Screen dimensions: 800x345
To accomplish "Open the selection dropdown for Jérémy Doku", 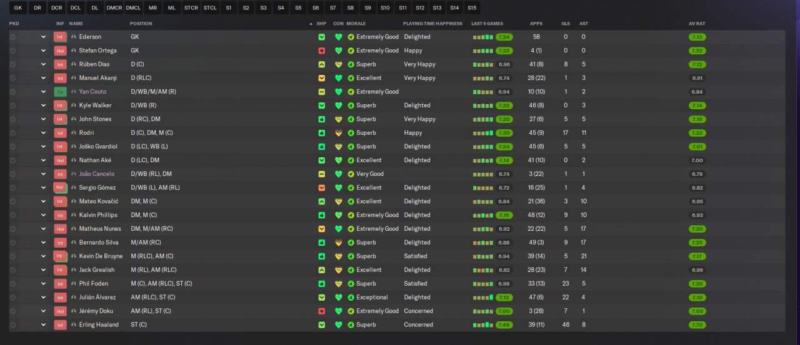I will point(44,311).
